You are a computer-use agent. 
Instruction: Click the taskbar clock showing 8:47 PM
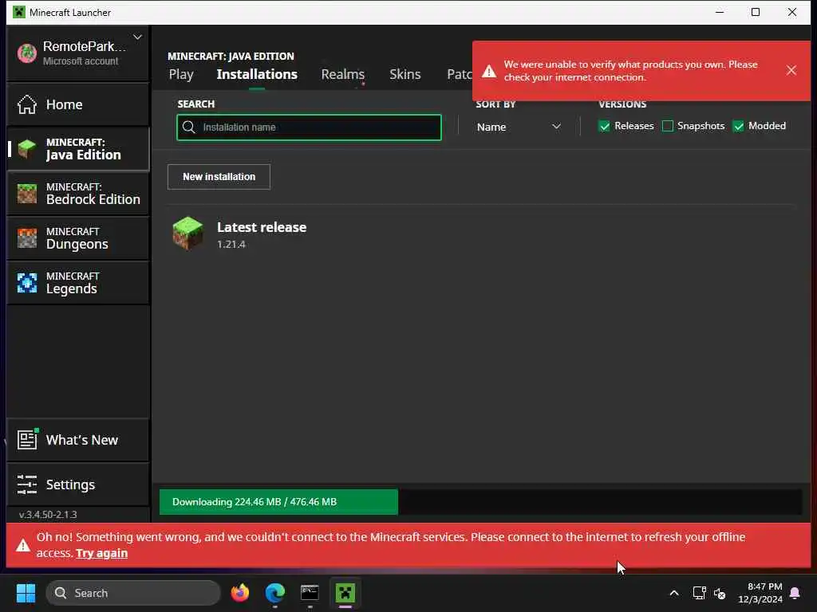click(x=760, y=593)
